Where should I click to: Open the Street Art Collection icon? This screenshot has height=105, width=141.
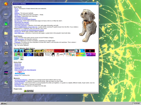click(6, 45)
